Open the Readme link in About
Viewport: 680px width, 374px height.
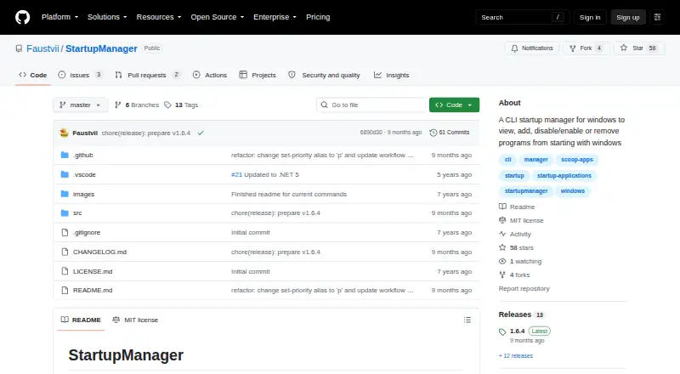[x=517, y=207]
